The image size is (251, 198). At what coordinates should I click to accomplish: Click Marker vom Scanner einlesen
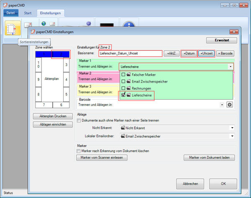(x=102, y=157)
